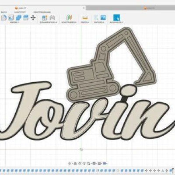Click the Look At icon in the navigation bar

75,164
